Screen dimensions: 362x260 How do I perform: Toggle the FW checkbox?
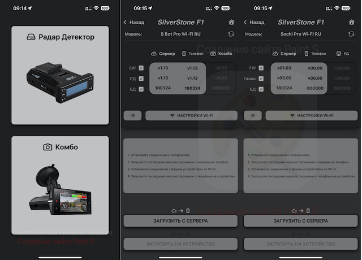261,68
